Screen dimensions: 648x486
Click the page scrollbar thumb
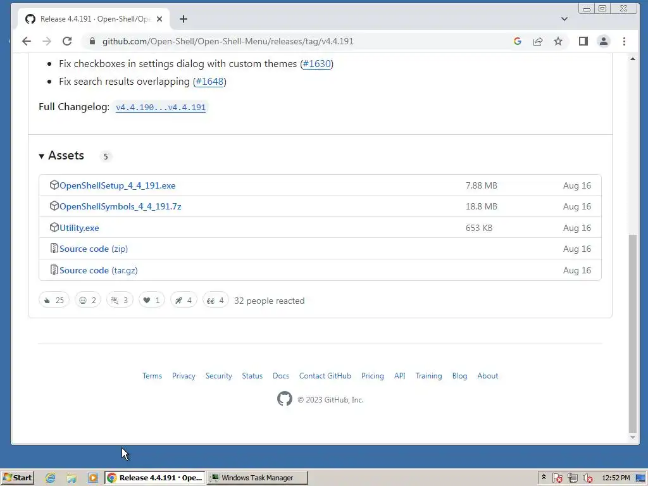coord(632,333)
